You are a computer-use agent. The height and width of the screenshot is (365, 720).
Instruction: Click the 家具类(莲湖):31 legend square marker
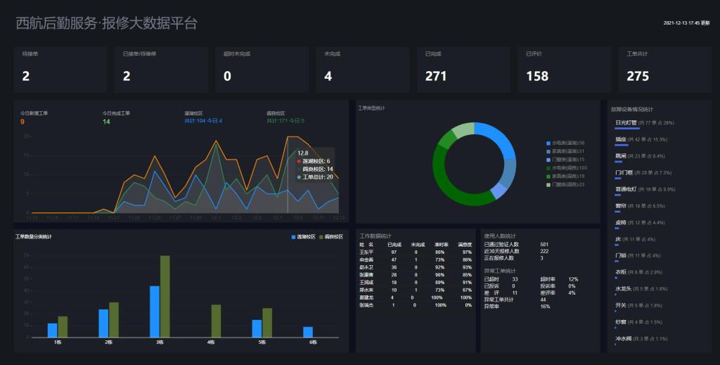(x=548, y=151)
